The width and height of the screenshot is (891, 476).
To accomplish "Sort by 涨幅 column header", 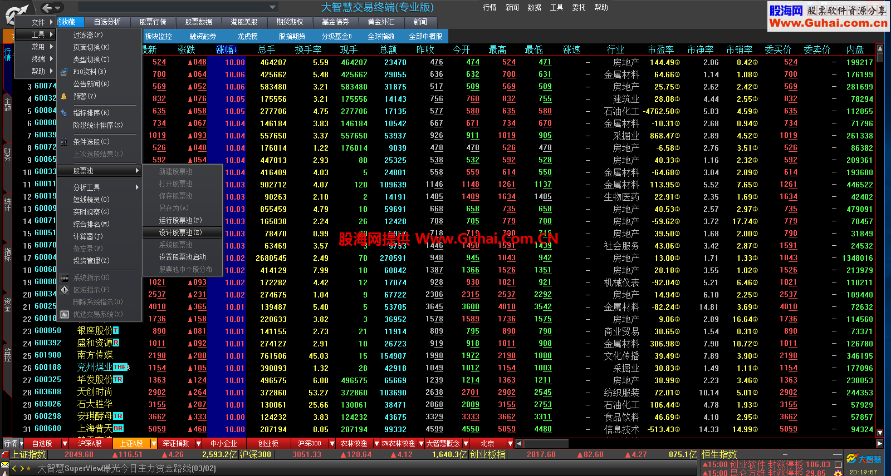I will pyautogui.click(x=227, y=49).
